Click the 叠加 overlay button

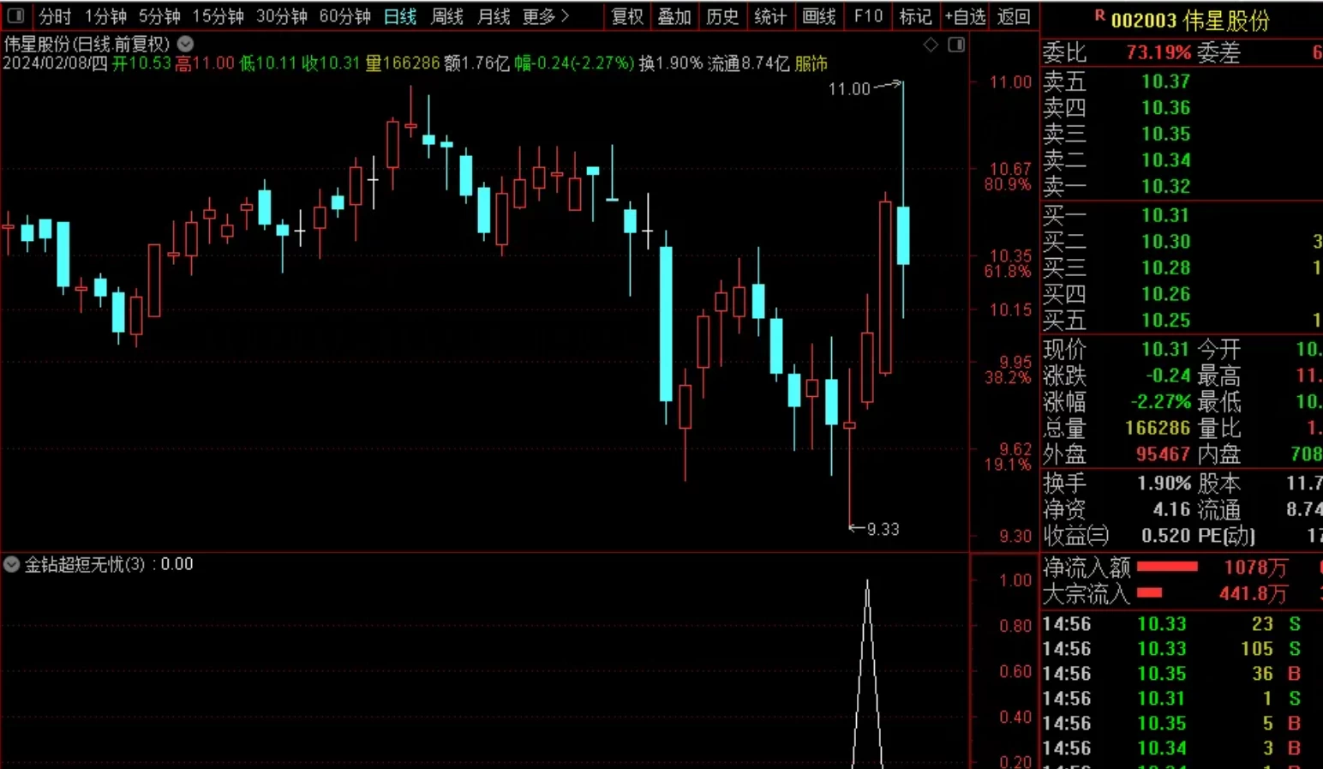[674, 16]
